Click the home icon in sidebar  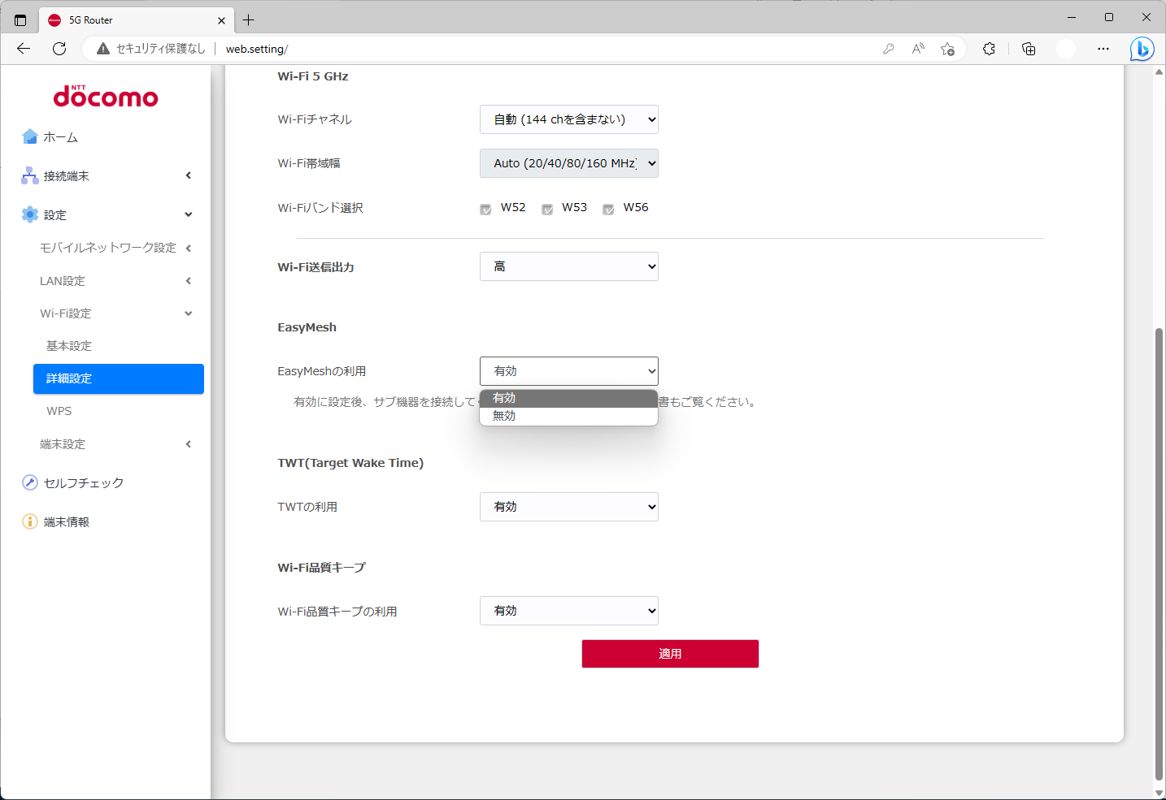(x=30, y=136)
